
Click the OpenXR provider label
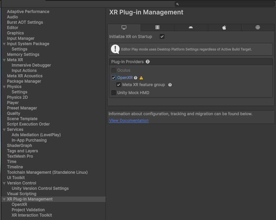pos(125,78)
